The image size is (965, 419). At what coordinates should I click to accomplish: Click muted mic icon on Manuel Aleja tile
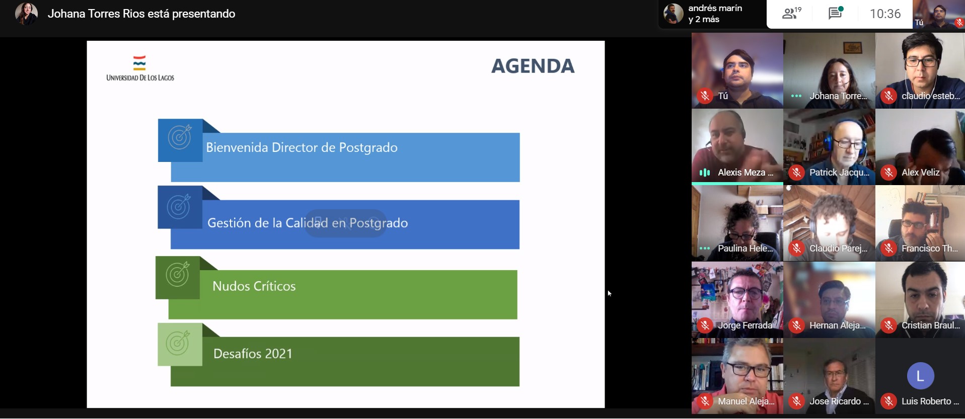[705, 401]
